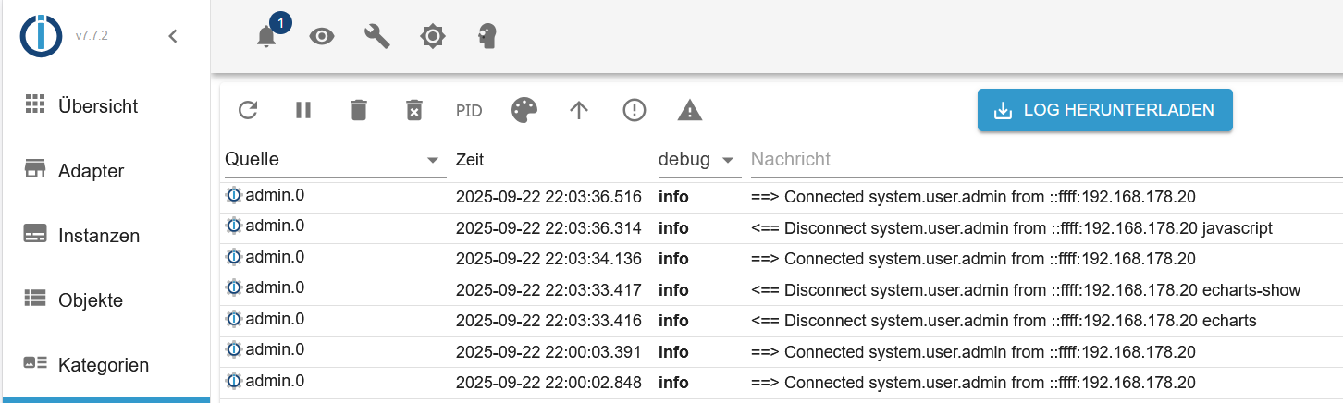The image size is (1343, 403).
Task: Show warnings via triangle icon
Action: [x=690, y=111]
